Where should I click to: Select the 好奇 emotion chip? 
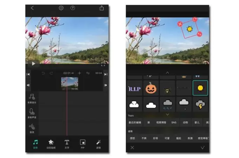coord(155,138)
